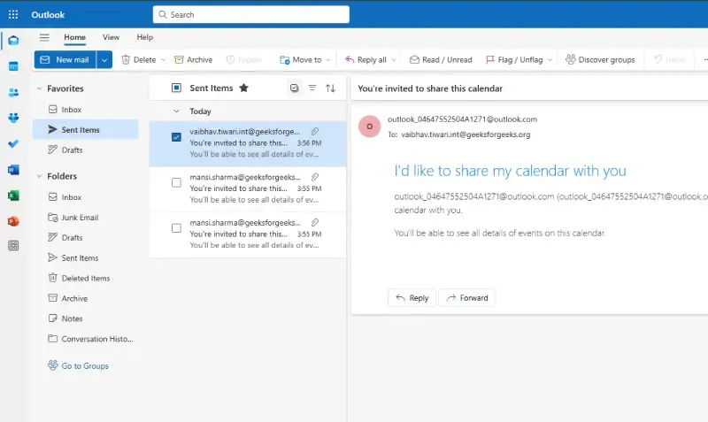The height and width of the screenshot is (422, 708).
Task: Collapse the Today message group
Action: coord(176,111)
